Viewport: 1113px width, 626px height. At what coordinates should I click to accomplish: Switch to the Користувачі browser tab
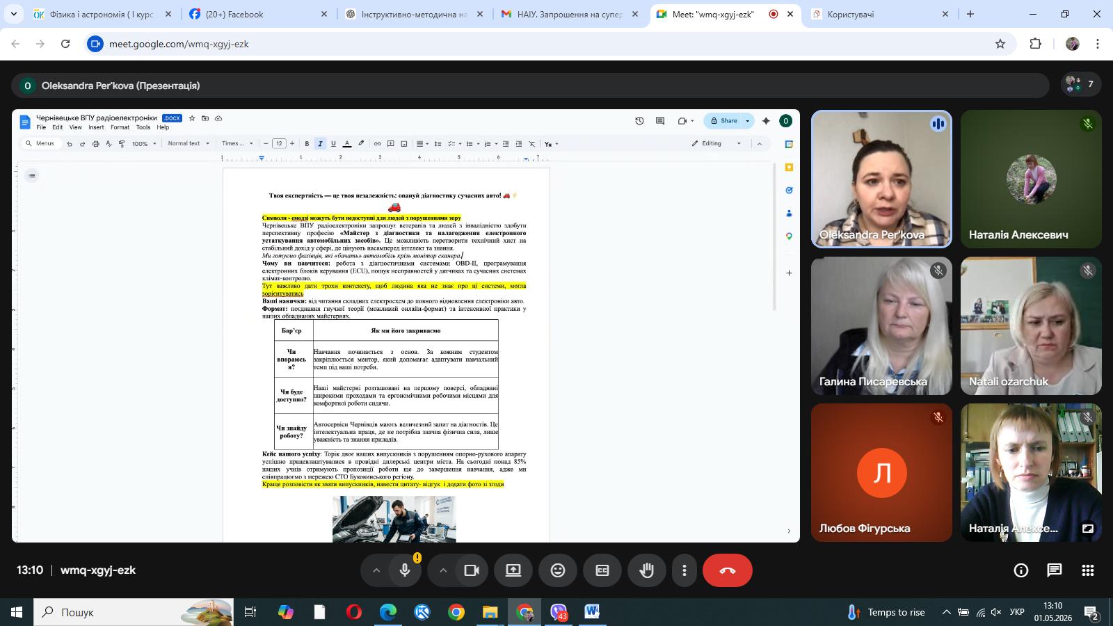pos(879,14)
